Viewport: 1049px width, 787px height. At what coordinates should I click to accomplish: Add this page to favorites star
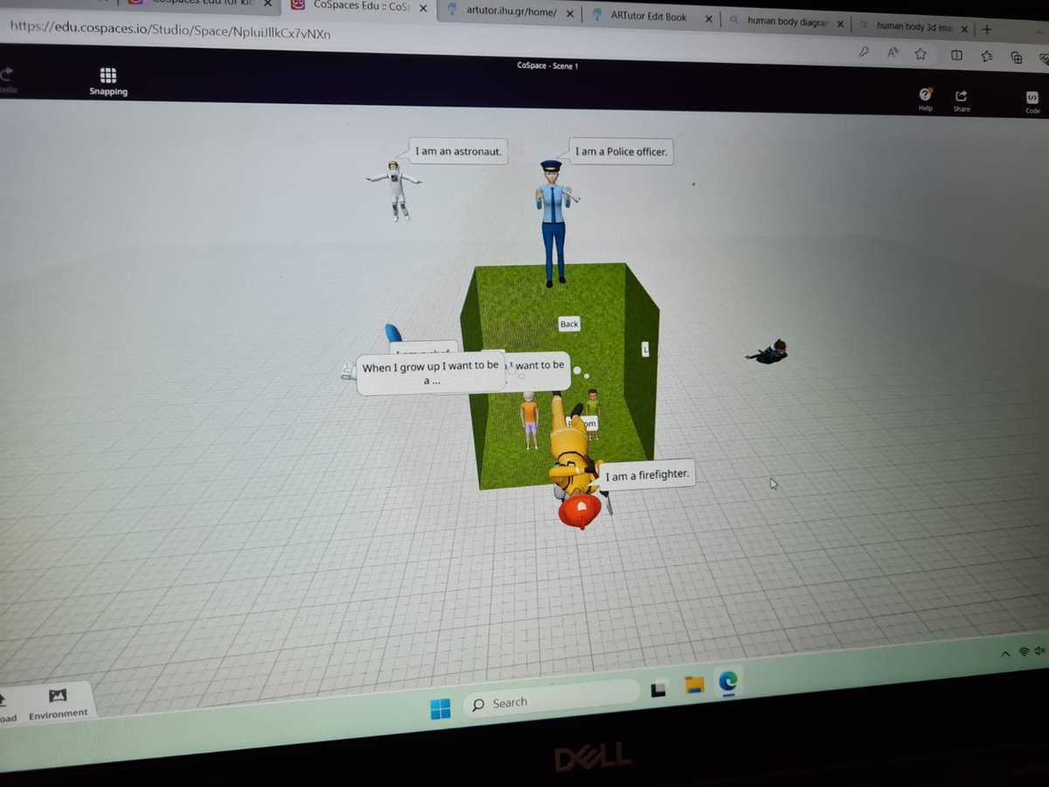pos(920,54)
